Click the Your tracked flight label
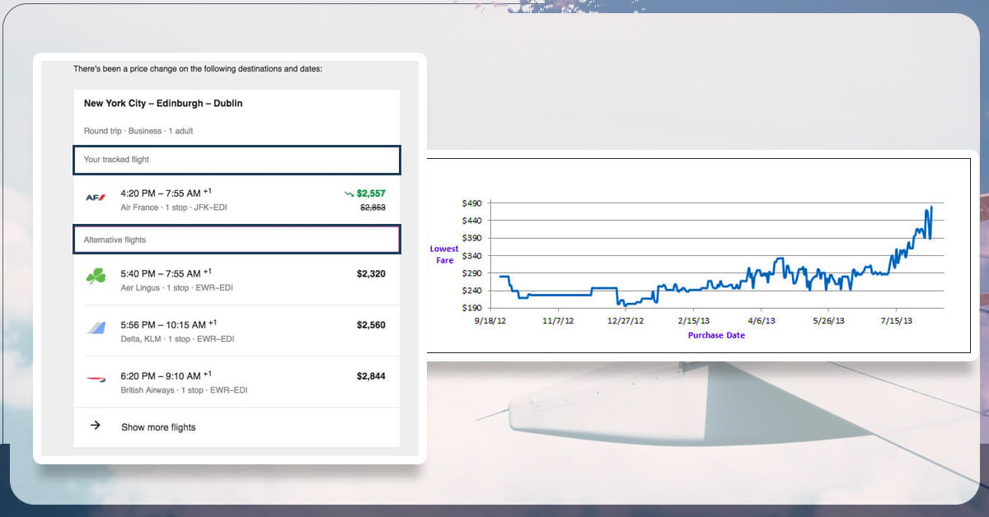989x517 pixels. [116, 160]
